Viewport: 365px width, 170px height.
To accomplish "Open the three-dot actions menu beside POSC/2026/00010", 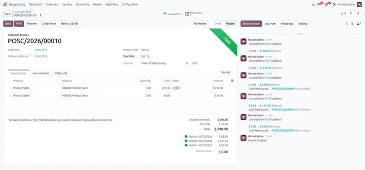I will pos(40,16).
